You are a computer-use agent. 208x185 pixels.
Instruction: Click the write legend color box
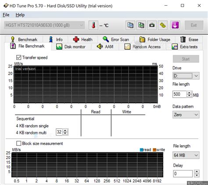point(154,150)
